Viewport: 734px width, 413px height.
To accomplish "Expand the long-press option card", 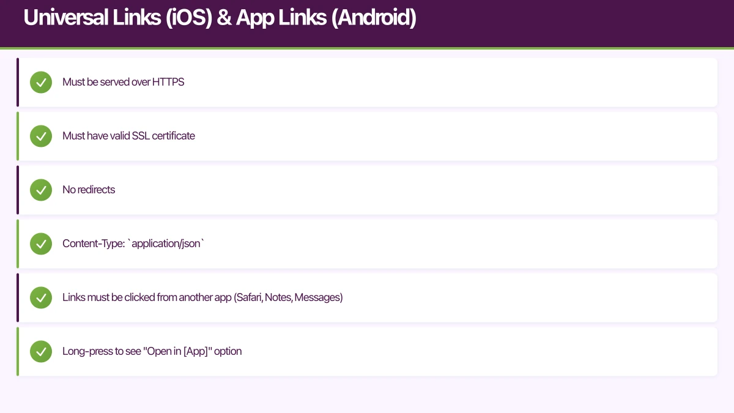I will point(367,351).
